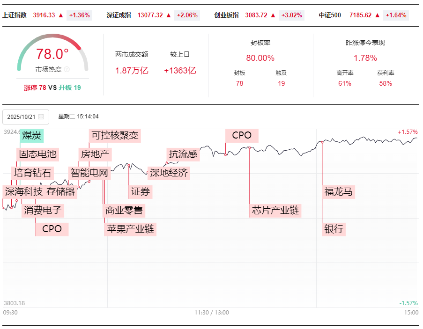Click the 开板 19 count text
The width and height of the screenshot is (423, 329).
click(x=70, y=88)
